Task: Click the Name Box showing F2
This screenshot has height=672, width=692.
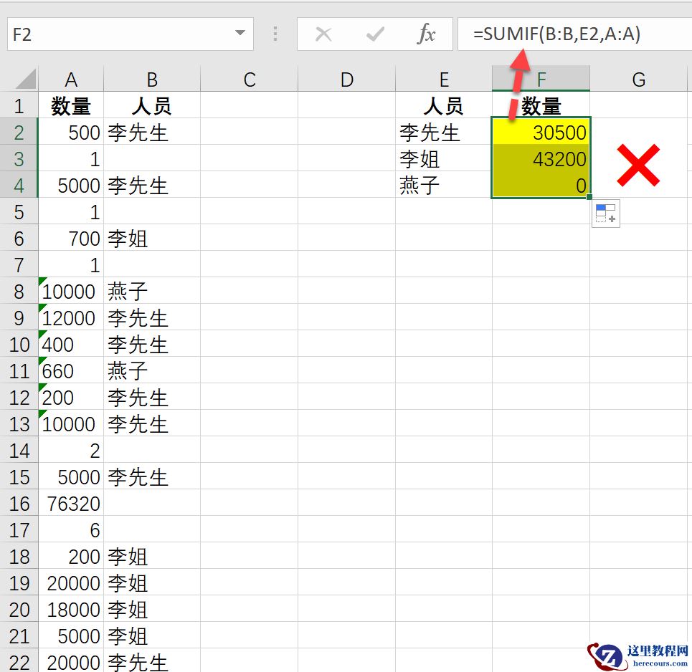Action: coord(108,34)
